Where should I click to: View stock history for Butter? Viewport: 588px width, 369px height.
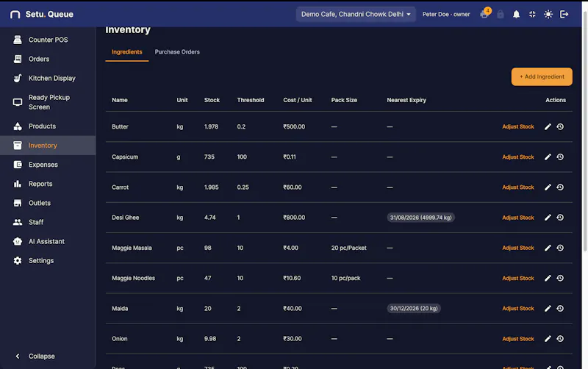click(x=560, y=126)
